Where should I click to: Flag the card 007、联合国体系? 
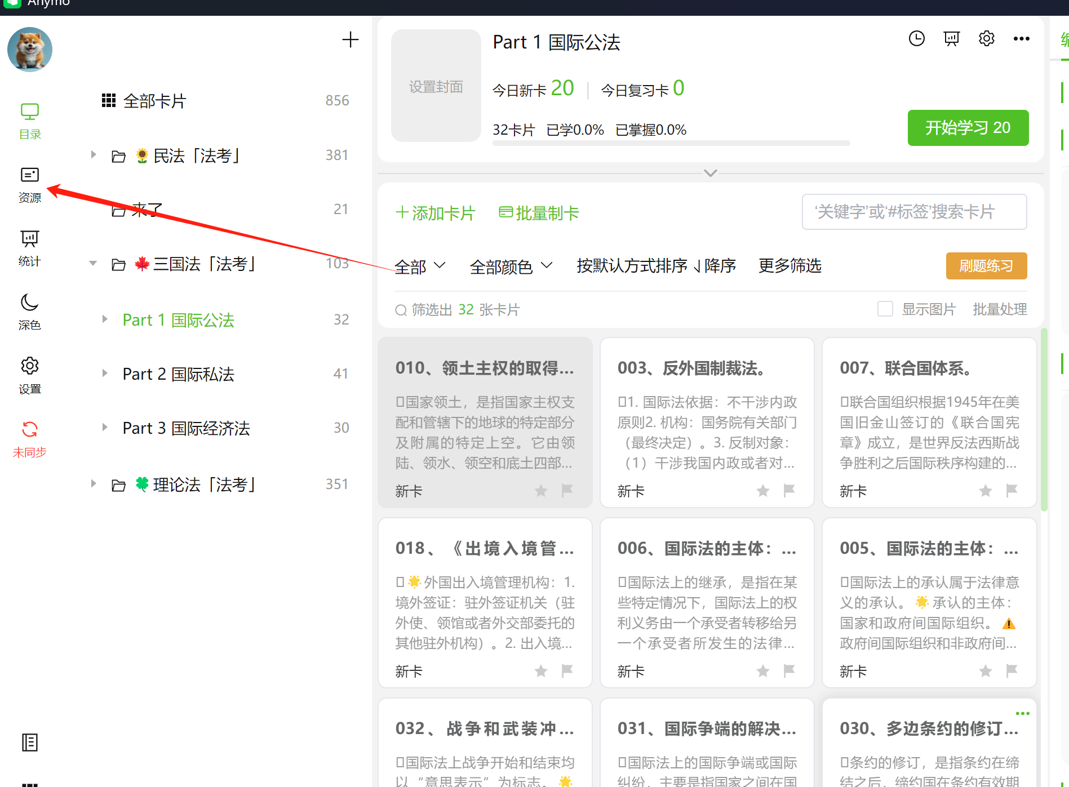point(1012,490)
